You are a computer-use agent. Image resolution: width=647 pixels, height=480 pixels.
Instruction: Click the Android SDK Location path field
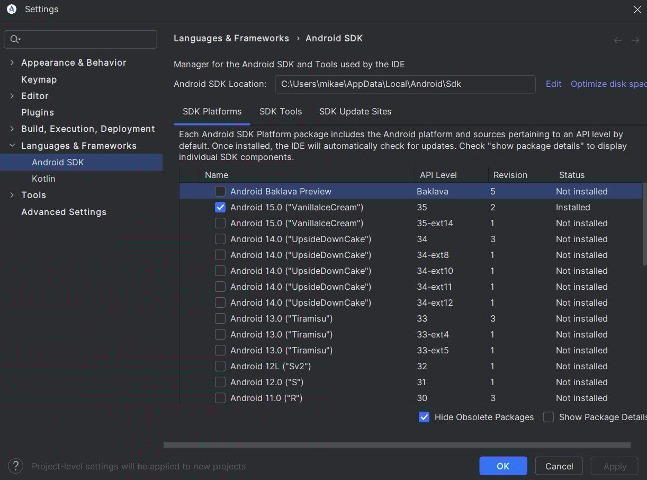(x=406, y=84)
